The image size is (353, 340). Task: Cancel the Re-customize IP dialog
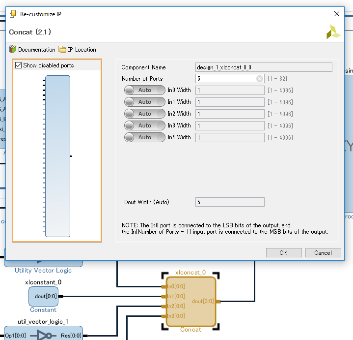(x=323, y=252)
